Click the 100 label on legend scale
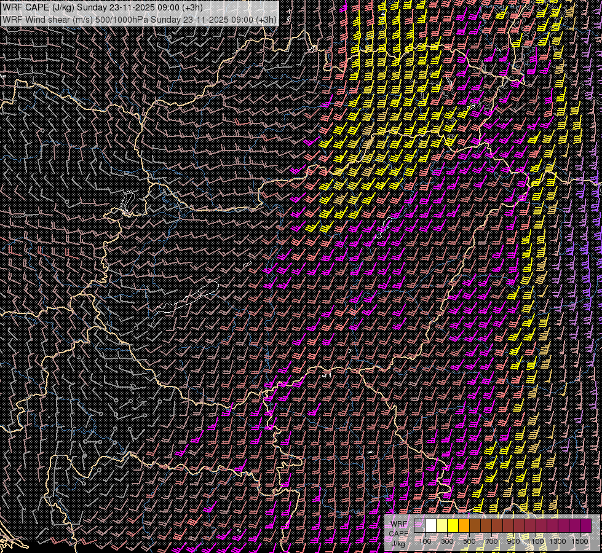Viewport: 602px width, 553px height. tap(425, 541)
